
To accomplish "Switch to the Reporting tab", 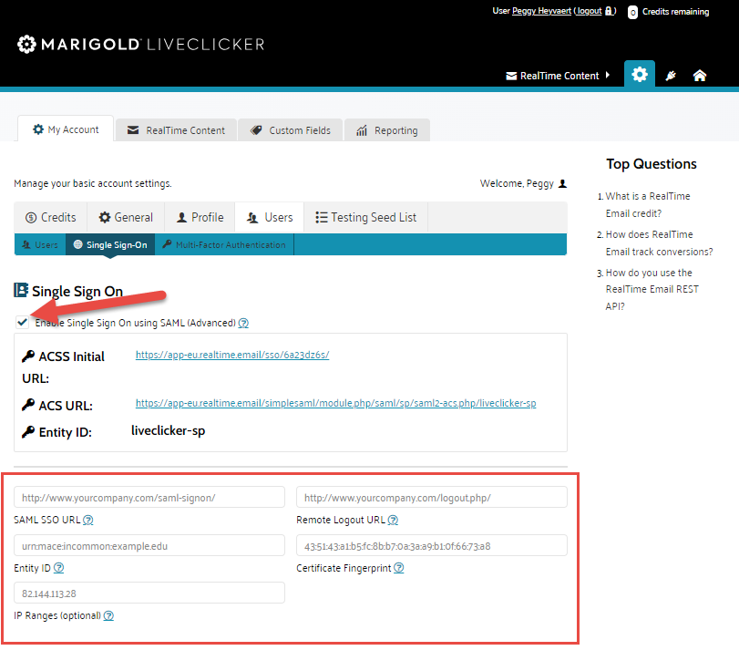I will 386,130.
